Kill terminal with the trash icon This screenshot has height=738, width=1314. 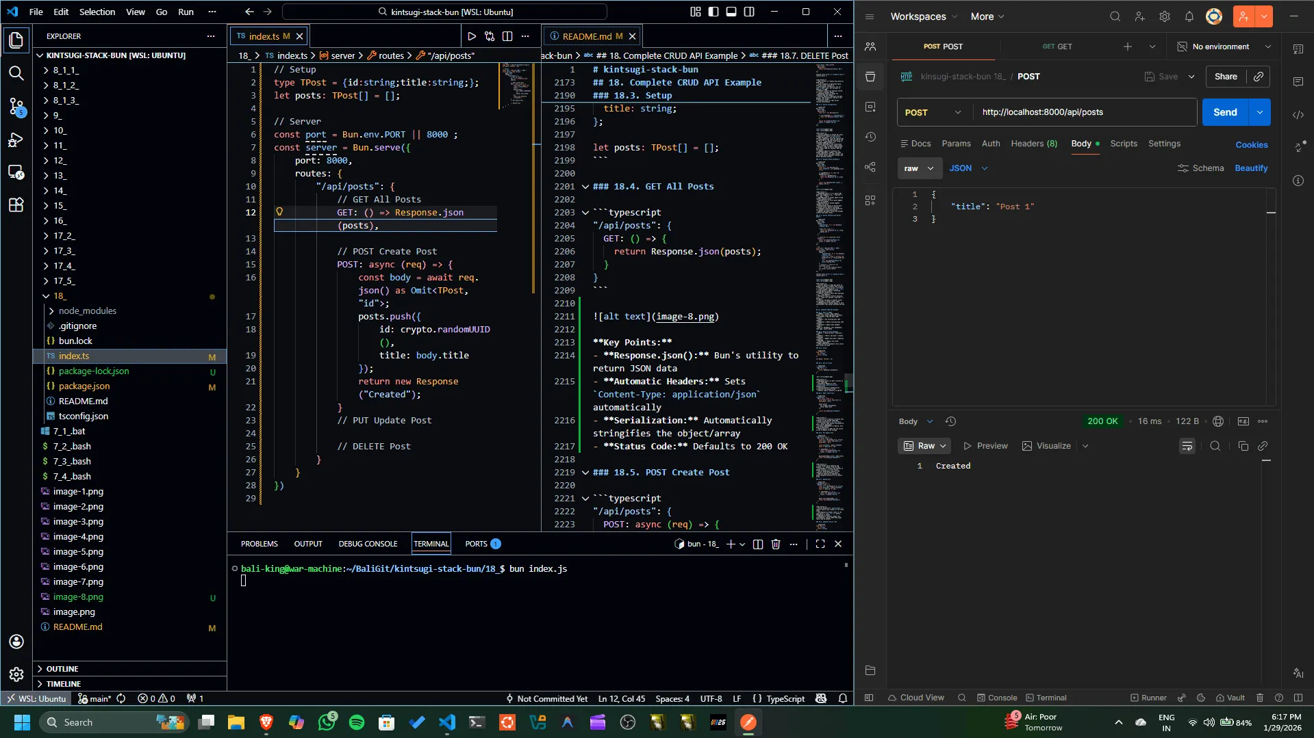[x=776, y=544]
